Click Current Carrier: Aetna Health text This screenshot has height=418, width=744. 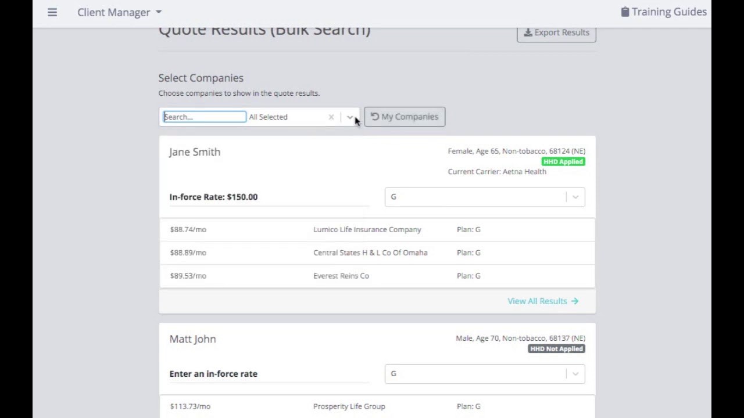click(x=497, y=172)
